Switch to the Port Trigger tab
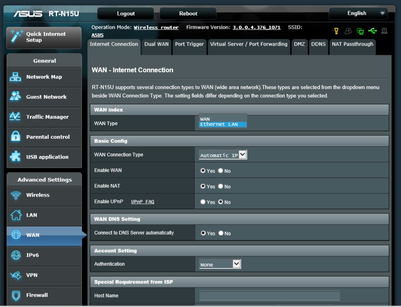Viewport: 401px width, 307px height. [x=189, y=44]
